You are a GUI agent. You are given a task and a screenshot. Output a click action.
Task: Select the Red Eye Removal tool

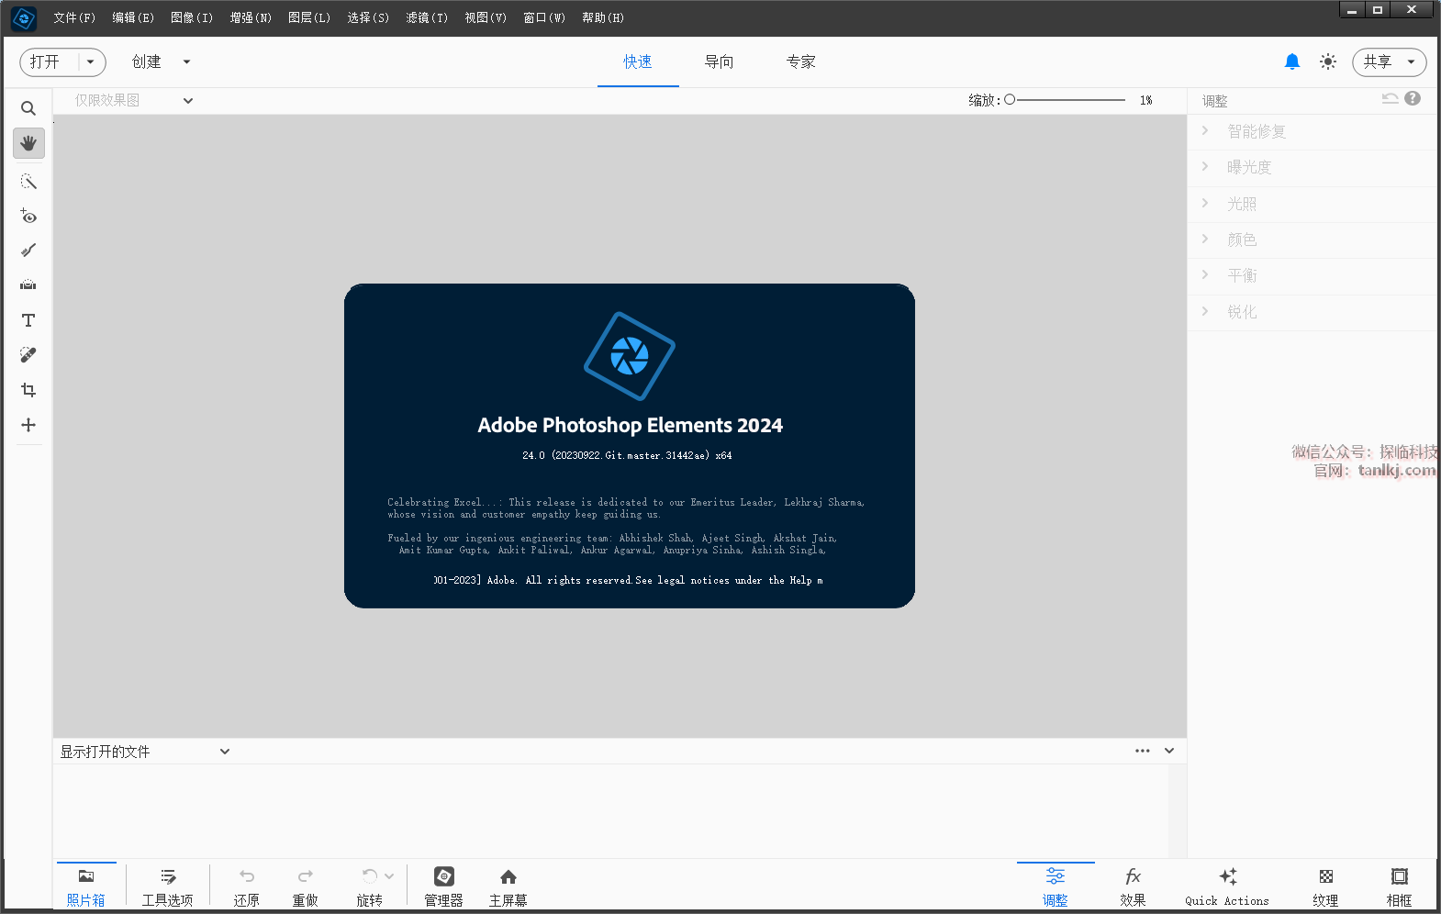click(28, 217)
